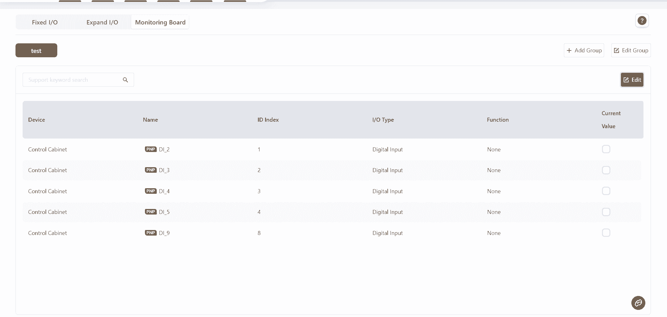Toggle the current value checkbox for DI_5
Viewport: 667px width, 317px height.
tap(606, 212)
